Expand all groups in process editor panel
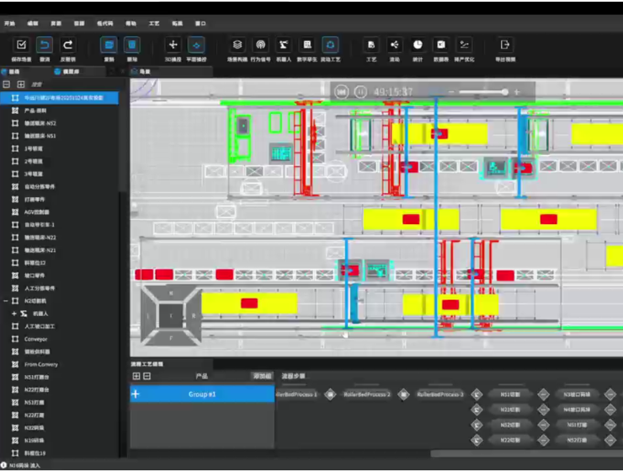623x472 pixels. point(136,376)
